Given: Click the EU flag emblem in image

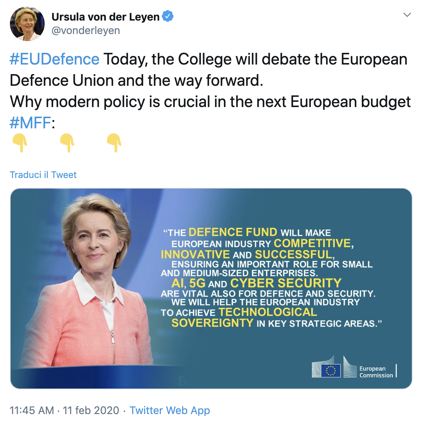Looking at the screenshot, I should [x=331, y=370].
